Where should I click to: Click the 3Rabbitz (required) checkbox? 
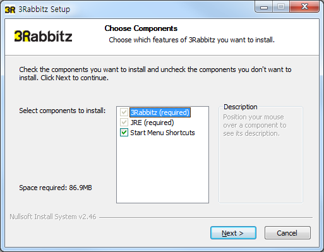point(124,112)
